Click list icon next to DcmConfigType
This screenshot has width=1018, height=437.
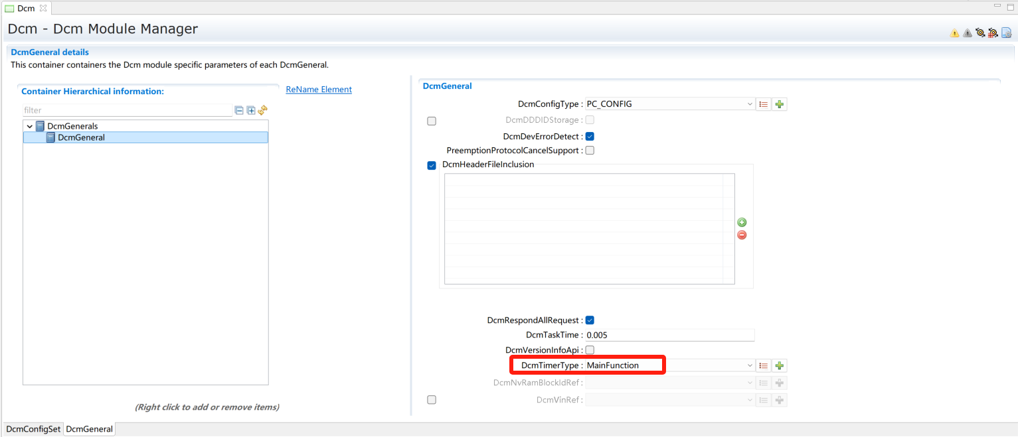(x=764, y=104)
